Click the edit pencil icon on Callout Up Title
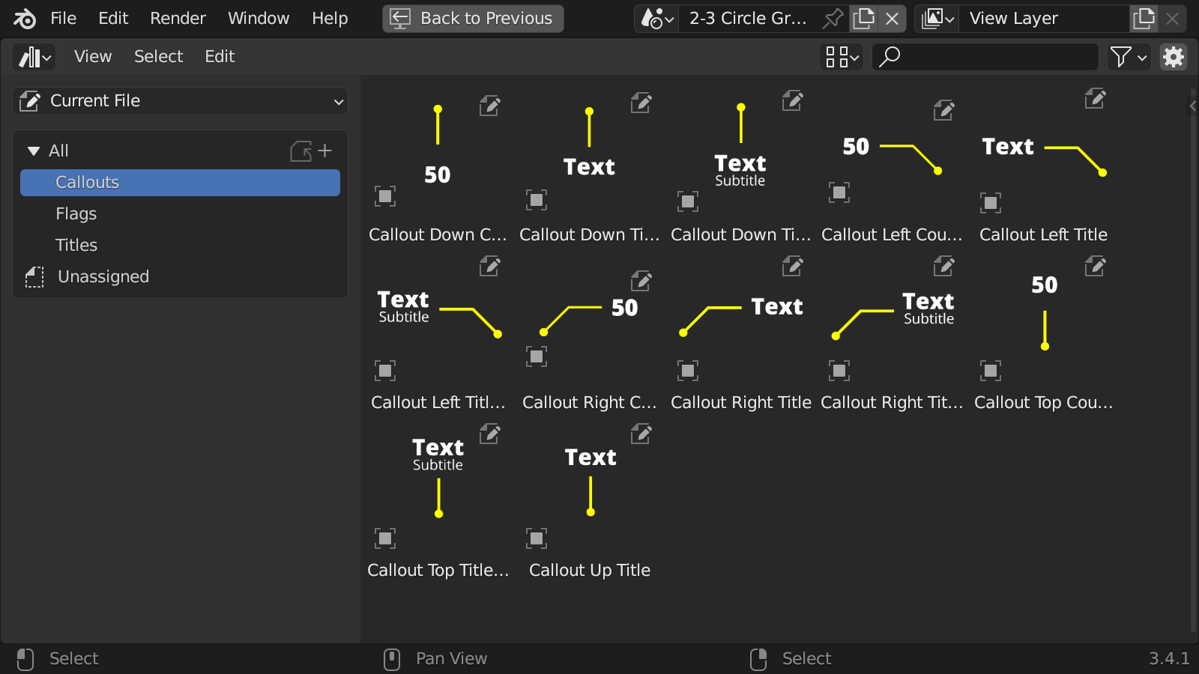This screenshot has height=674, width=1199. [x=641, y=434]
